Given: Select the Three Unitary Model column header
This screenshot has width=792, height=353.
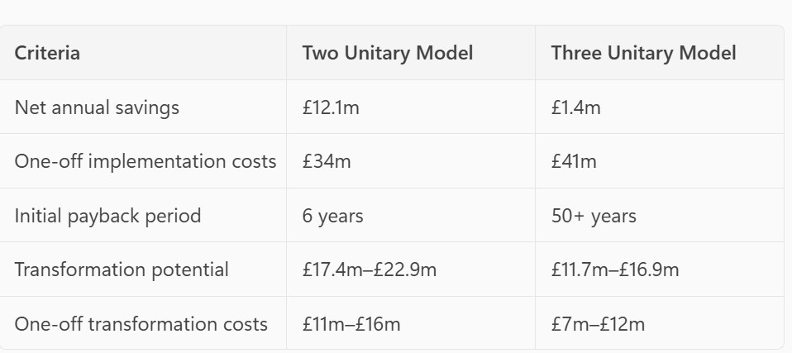Looking at the screenshot, I should 643,53.
